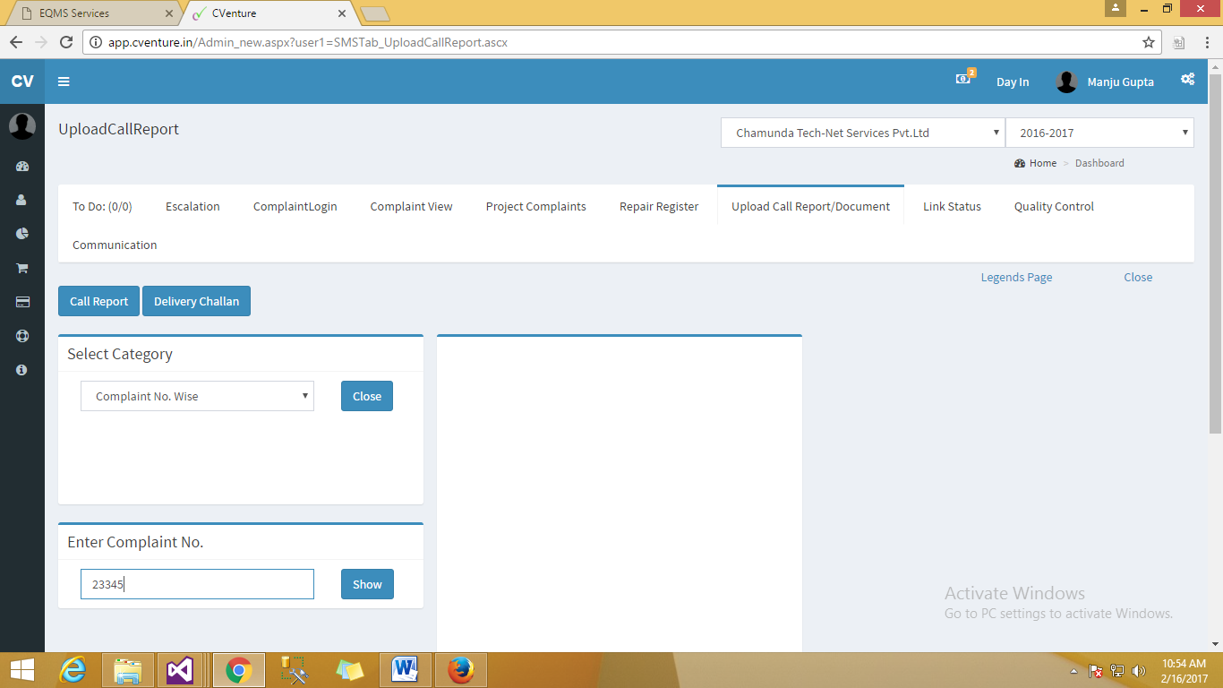Screen dimensions: 1223x688
Task: Expand Chamunda Tech-Net Services company dropdown
Action: pos(863,133)
